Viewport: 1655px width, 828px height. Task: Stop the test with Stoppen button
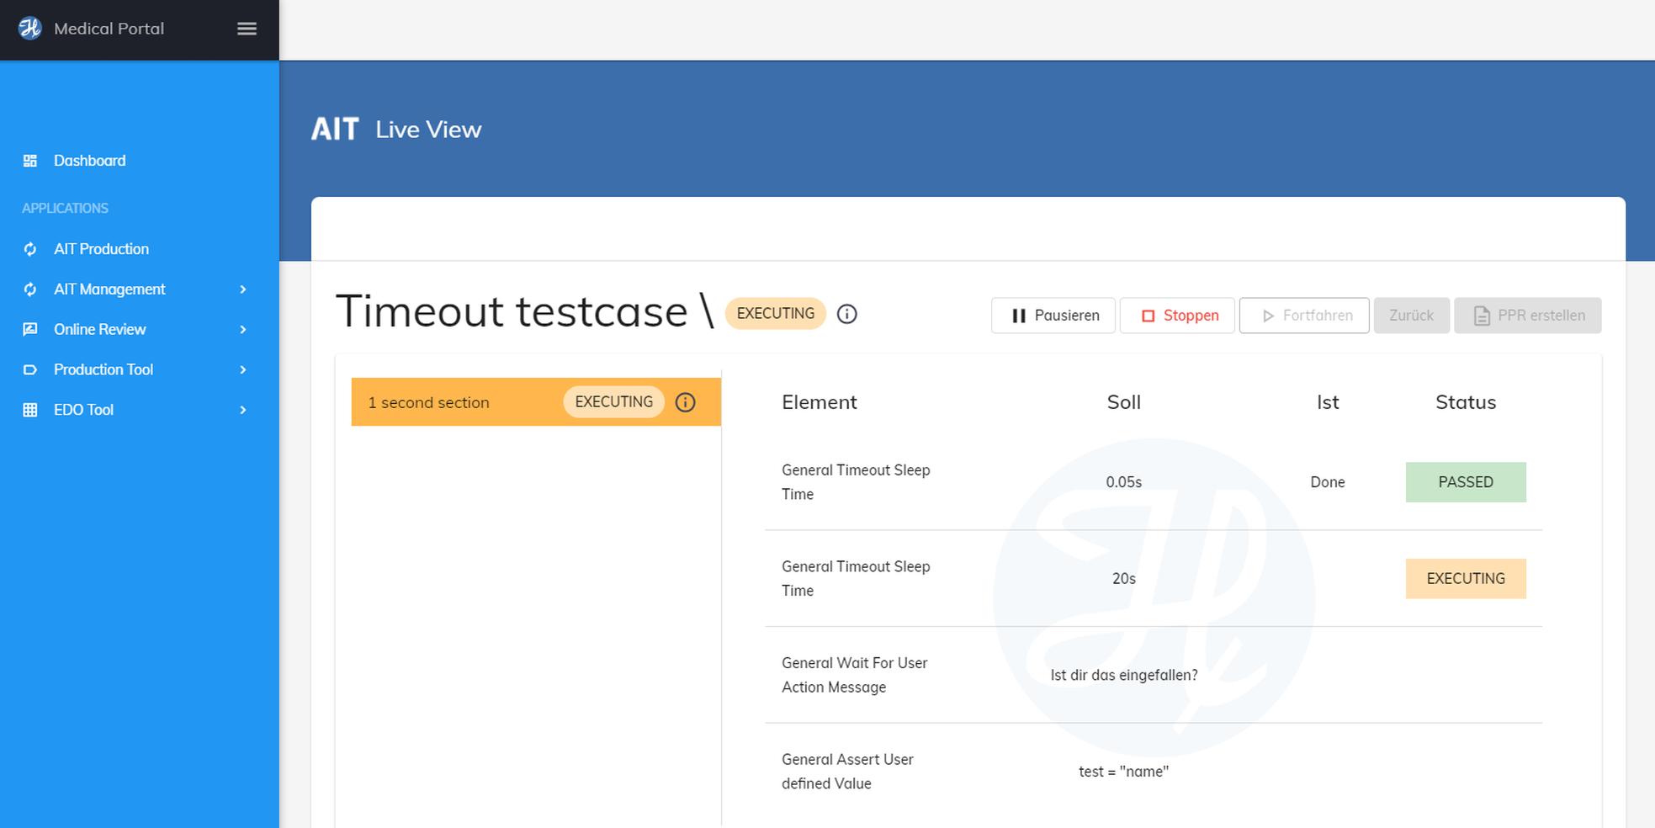tap(1177, 316)
